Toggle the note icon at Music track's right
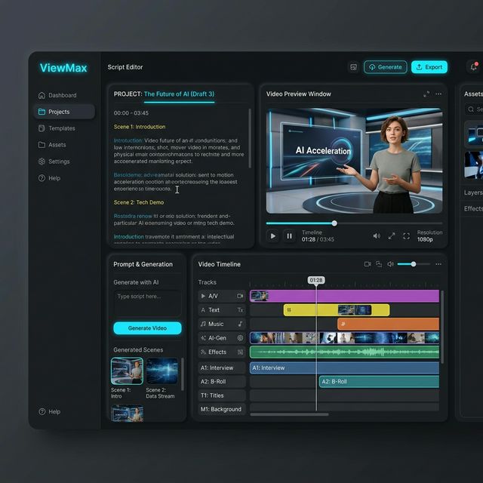This screenshot has width=483, height=483. [x=240, y=324]
